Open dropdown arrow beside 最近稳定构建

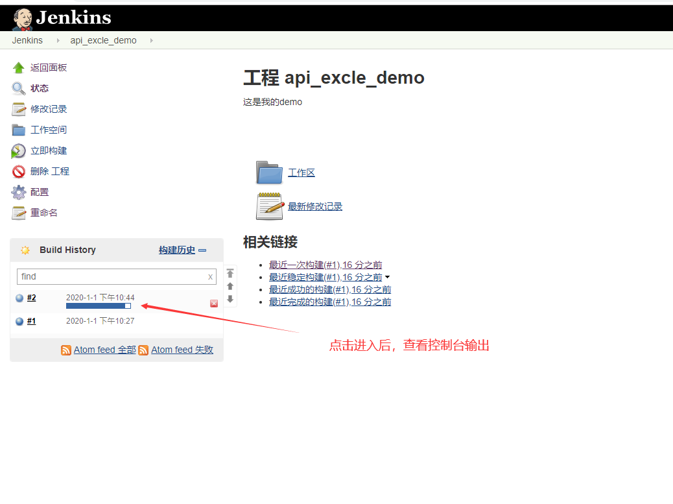click(x=387, y=278)
